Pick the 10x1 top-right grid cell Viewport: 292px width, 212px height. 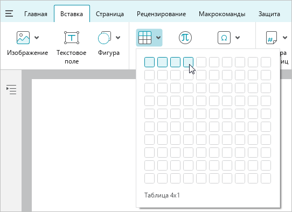(266, 62)
